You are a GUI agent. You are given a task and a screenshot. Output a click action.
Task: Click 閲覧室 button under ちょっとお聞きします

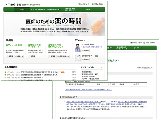click(x=86, y=50)
